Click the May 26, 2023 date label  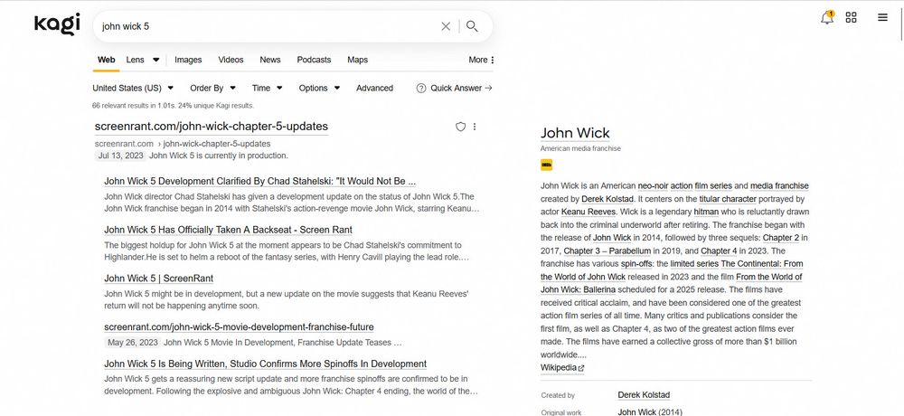coord(133,343)
